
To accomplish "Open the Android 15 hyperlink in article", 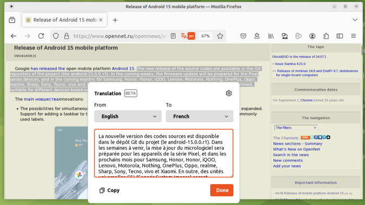I will click(x=123, y=69).
